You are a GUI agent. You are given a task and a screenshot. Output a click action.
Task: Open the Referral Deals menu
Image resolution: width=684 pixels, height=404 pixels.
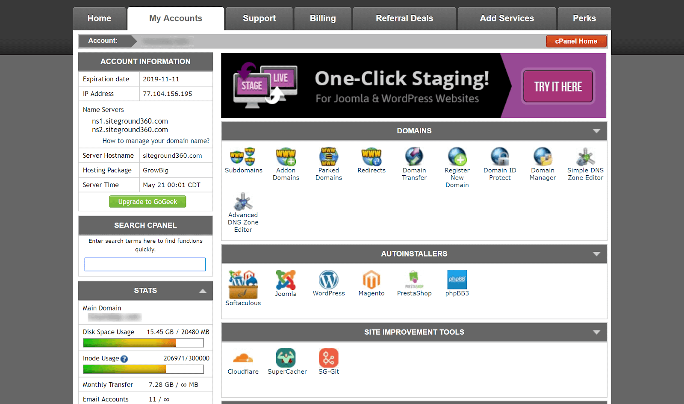[x=404, y=18]
